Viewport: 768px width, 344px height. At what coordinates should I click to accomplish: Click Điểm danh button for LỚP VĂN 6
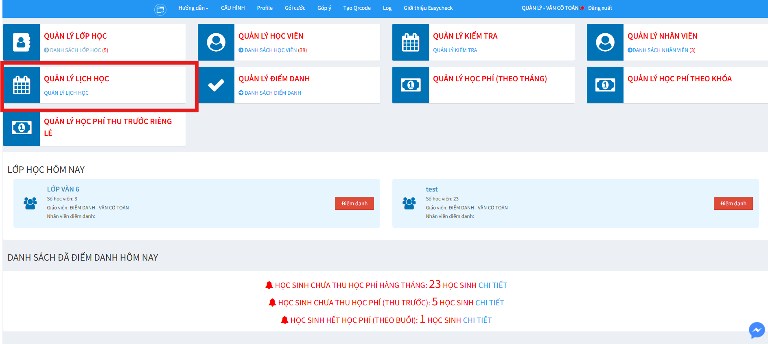click(x=354, y=203)
